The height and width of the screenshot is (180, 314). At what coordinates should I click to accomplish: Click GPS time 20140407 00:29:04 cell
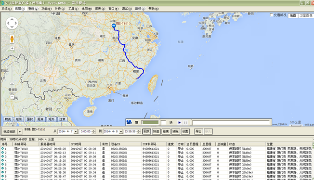coord(83,165)
